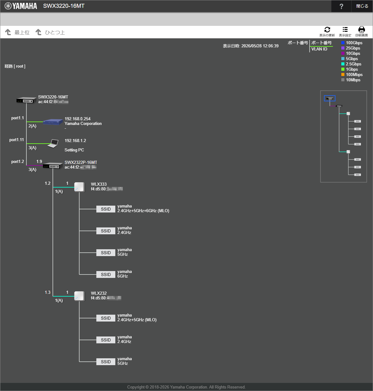
Task: Click the 192.168.1.2 address text
Action: [x=75, y=141]
